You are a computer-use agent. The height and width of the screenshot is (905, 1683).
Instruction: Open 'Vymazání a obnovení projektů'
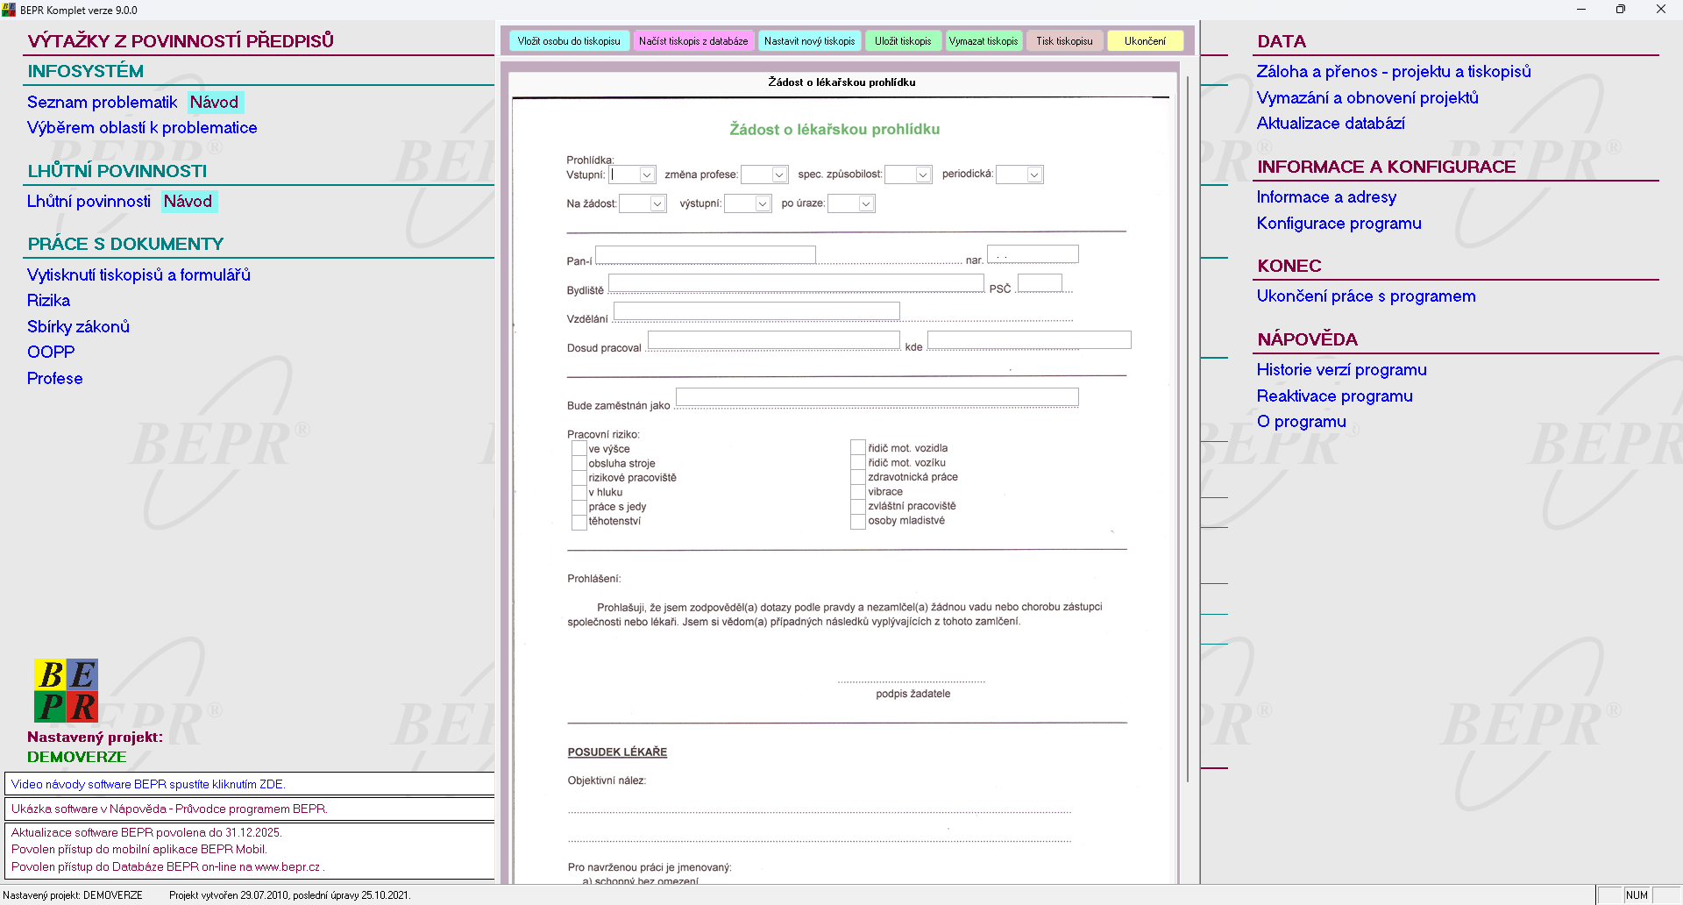(1367, 97)
